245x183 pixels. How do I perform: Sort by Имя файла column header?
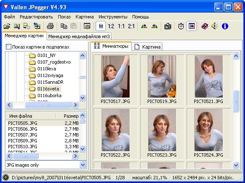pos(31,116)
